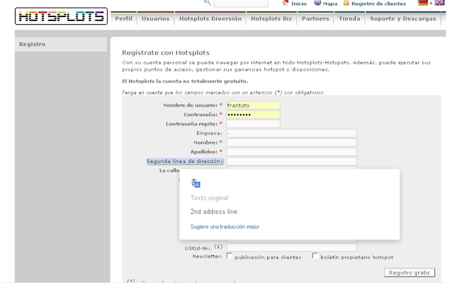Click Sugiere una traducción mejor link
This screenshot has height=283, width=449.
(225, 227)
